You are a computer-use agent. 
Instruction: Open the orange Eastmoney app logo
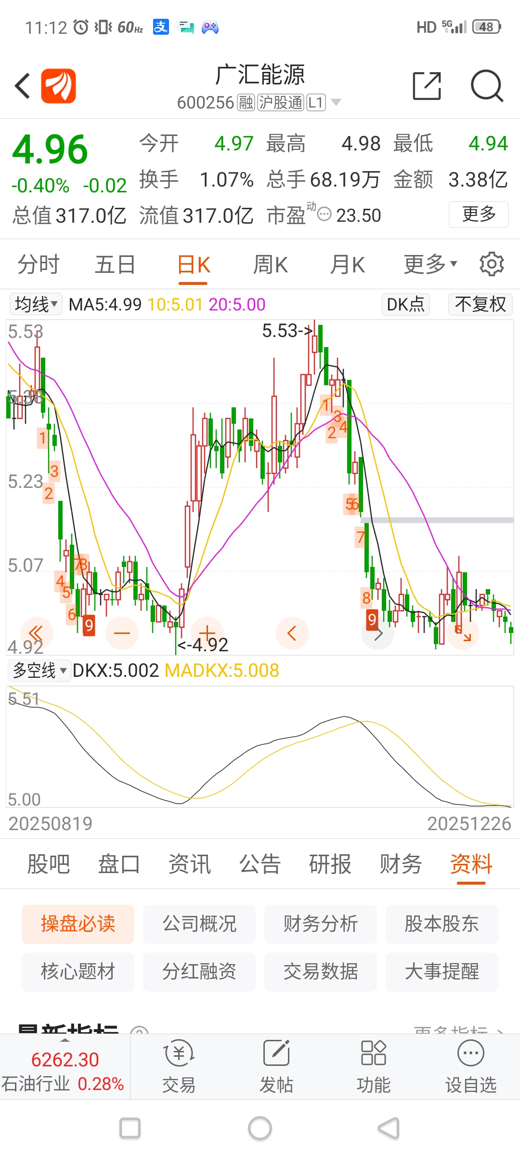pyautogui.click(x=58, y=86)
